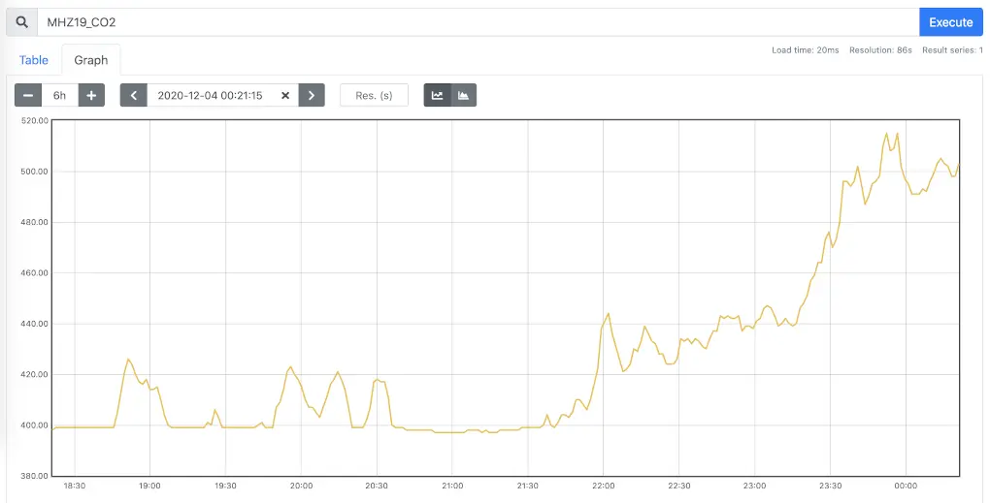Click the MHZ19_CO2 expression input field
This screenshot has height=503, width=990.
click(x=476, y=22)
